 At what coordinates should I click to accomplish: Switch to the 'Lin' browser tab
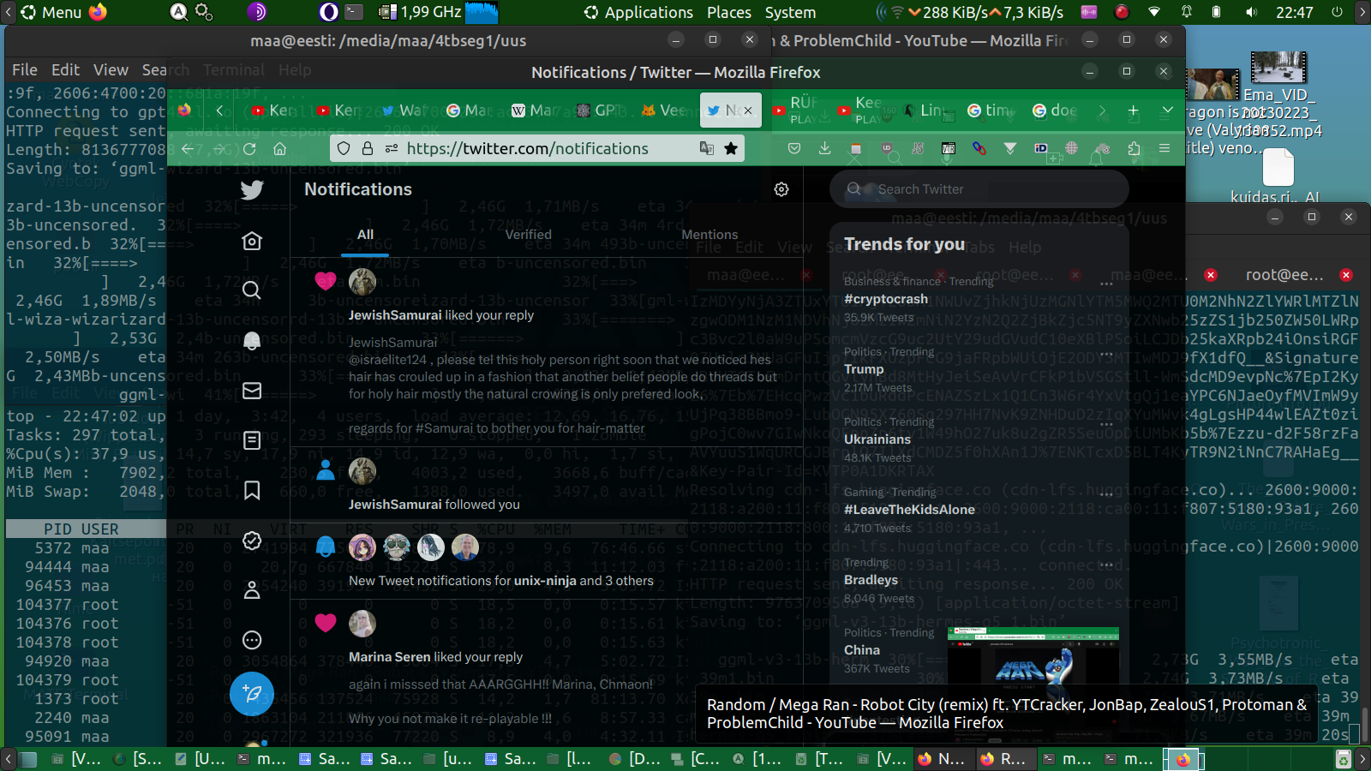[925, 111]
